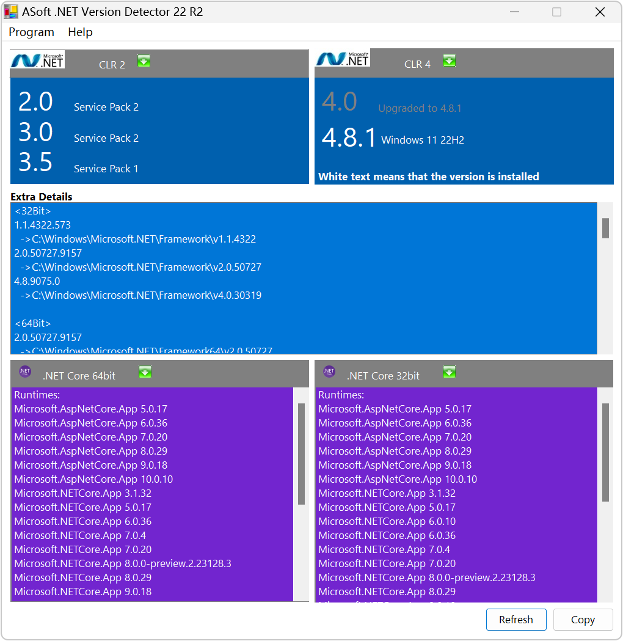Click NETCore.App 7.0.4 in 32bit list
The width and height of the screenshot is (623, 641).
384,549
